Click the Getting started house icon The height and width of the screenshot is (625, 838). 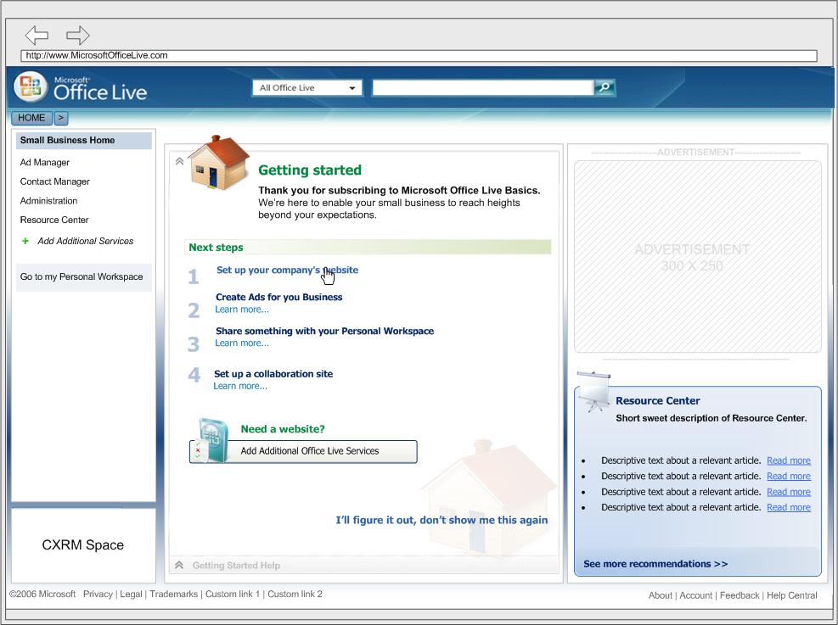[x=219, y=163]
